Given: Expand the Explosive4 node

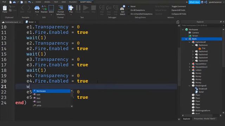Looking at the screenshot, I should tap(193, 57).
